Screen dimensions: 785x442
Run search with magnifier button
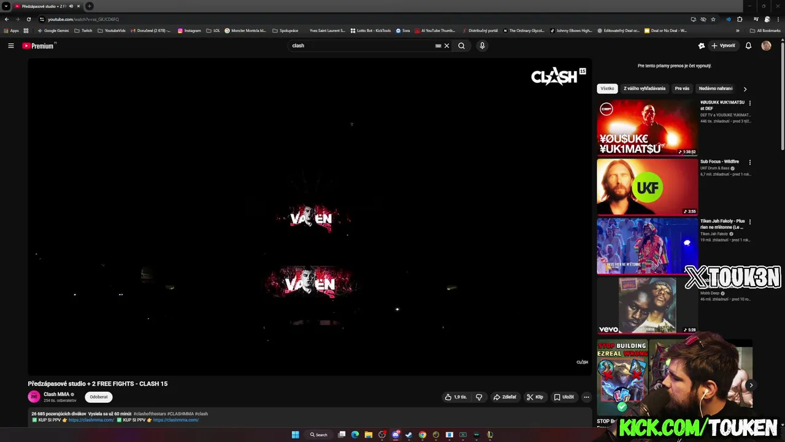coord(461,45)
